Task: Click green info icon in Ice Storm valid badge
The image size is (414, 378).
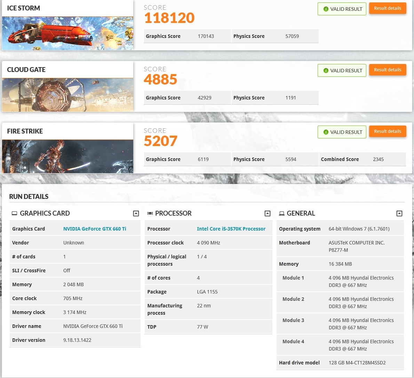Action: click(326, 9)
